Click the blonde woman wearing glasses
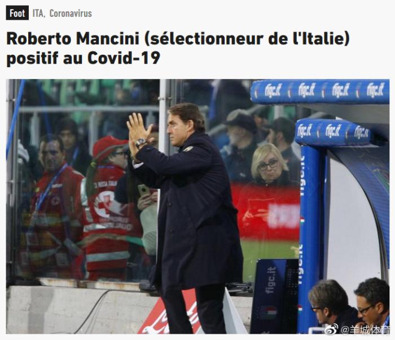This screenshot has height=340, width=395. click(x=269, y=164)
